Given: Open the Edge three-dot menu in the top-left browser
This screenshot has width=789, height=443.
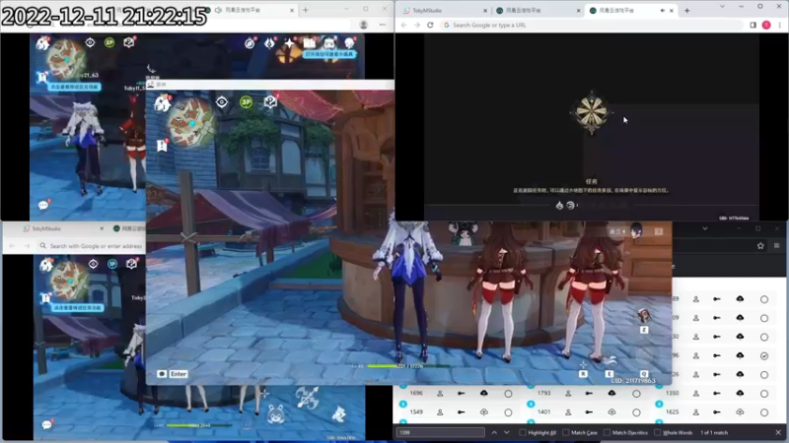Looking at the screenshot, I should coord(383,25).
